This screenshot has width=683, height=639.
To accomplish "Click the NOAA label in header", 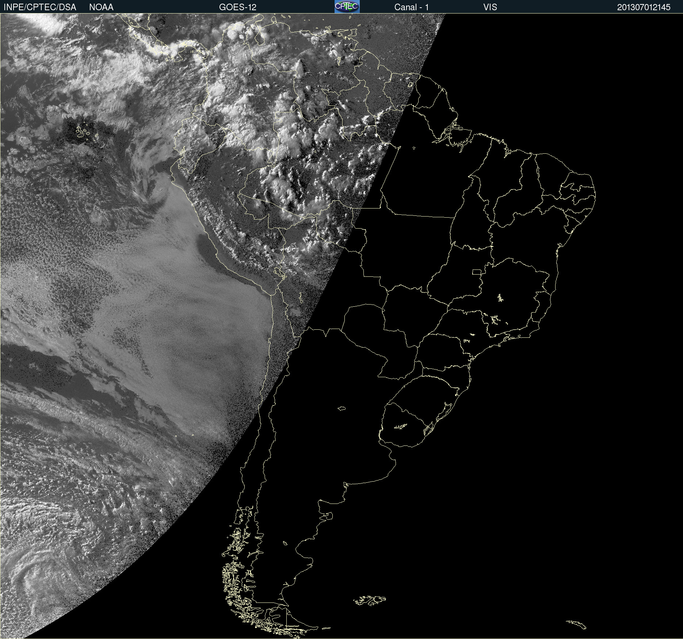I will click(101, 7).
